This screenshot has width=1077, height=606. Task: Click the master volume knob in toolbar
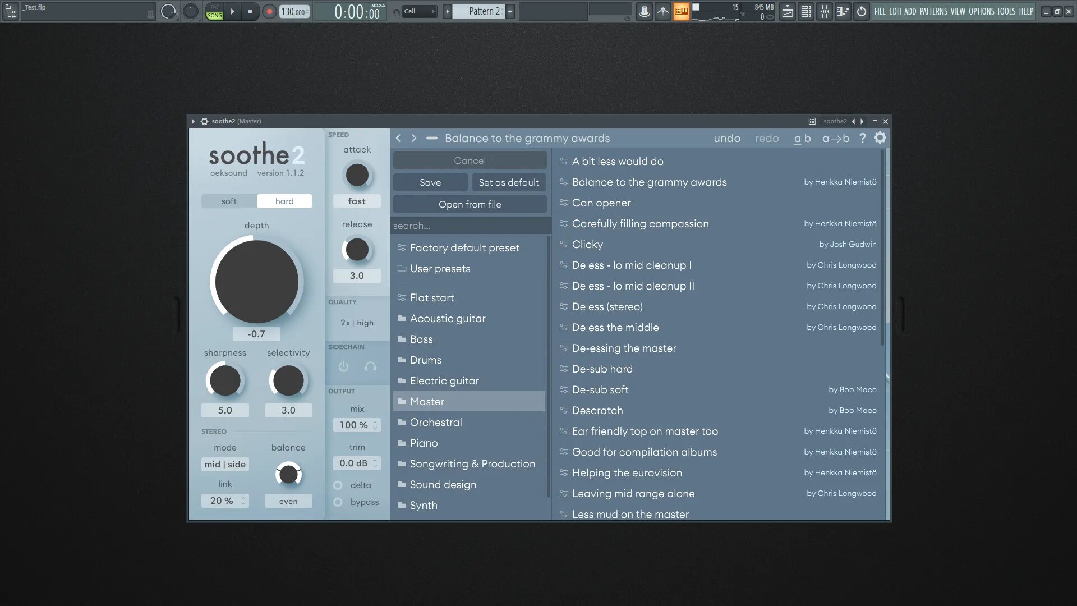(168, 11)
